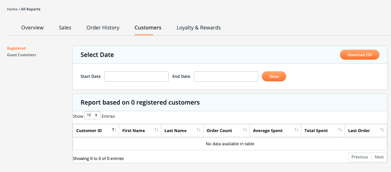Screen dimensions: 391x172
Task: Click 'No data available in table' row
Action: tap(230, 144)
